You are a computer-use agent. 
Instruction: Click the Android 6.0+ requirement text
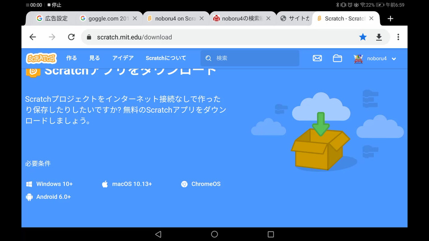coord(53,197)
